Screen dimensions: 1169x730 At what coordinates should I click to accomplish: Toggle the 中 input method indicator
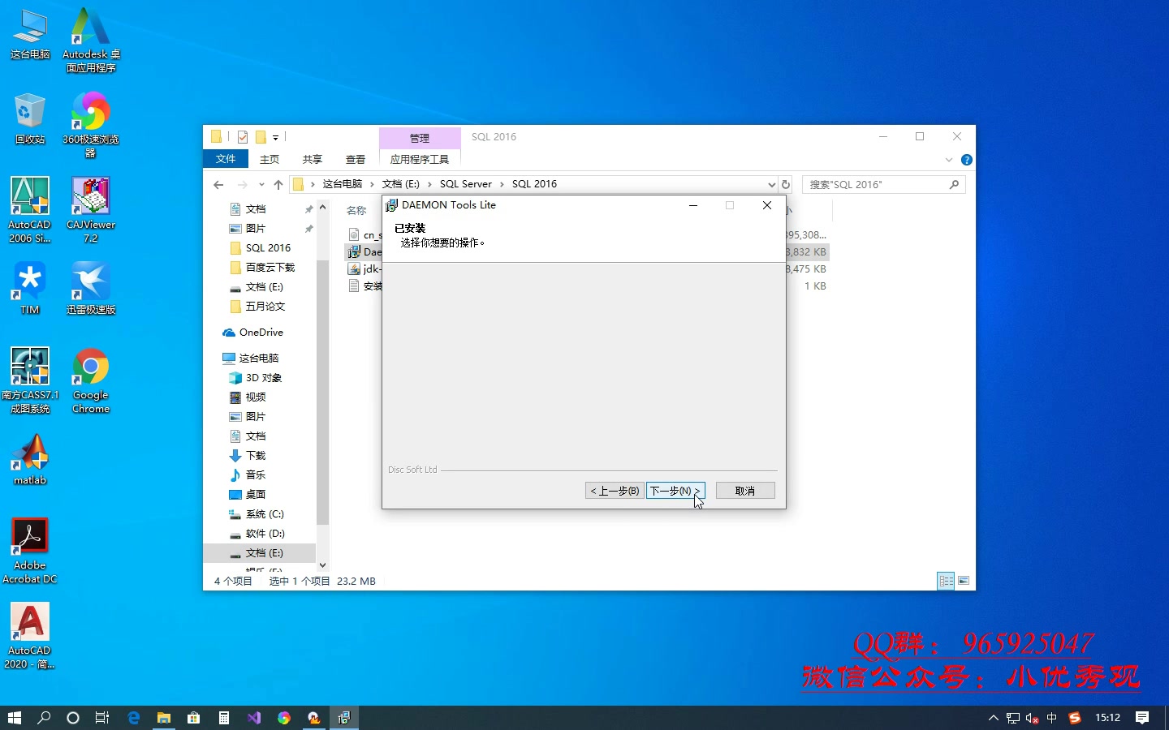[x=1052, y=718]
